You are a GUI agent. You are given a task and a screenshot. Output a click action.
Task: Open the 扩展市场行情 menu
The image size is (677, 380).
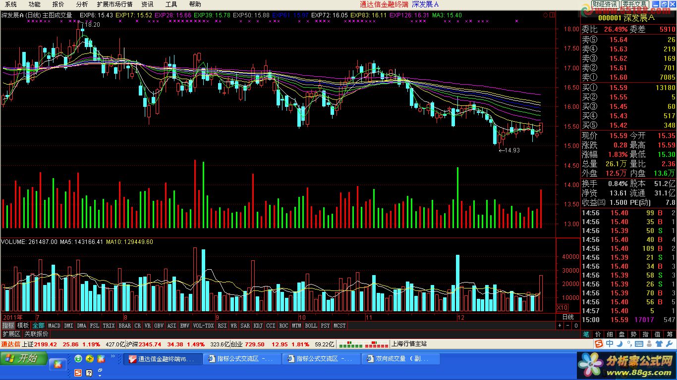[114, 4]
